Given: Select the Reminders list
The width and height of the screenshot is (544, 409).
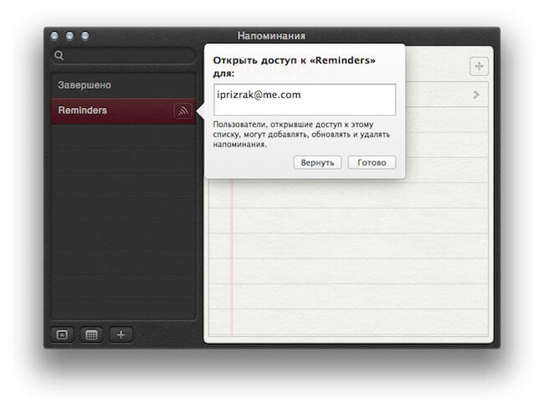Looking at the screenshot, I should [123, 111].
